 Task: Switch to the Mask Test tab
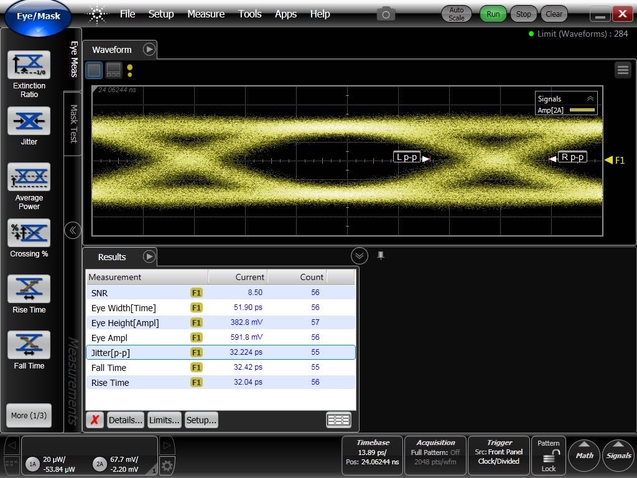click(x=73, y=123)
